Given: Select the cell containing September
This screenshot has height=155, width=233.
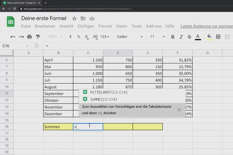Looking at the screenshot, I should tap(58, 94).
